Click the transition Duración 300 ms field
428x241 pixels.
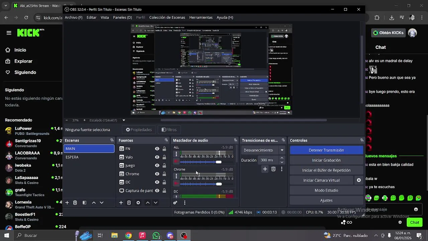pos(269,160)
